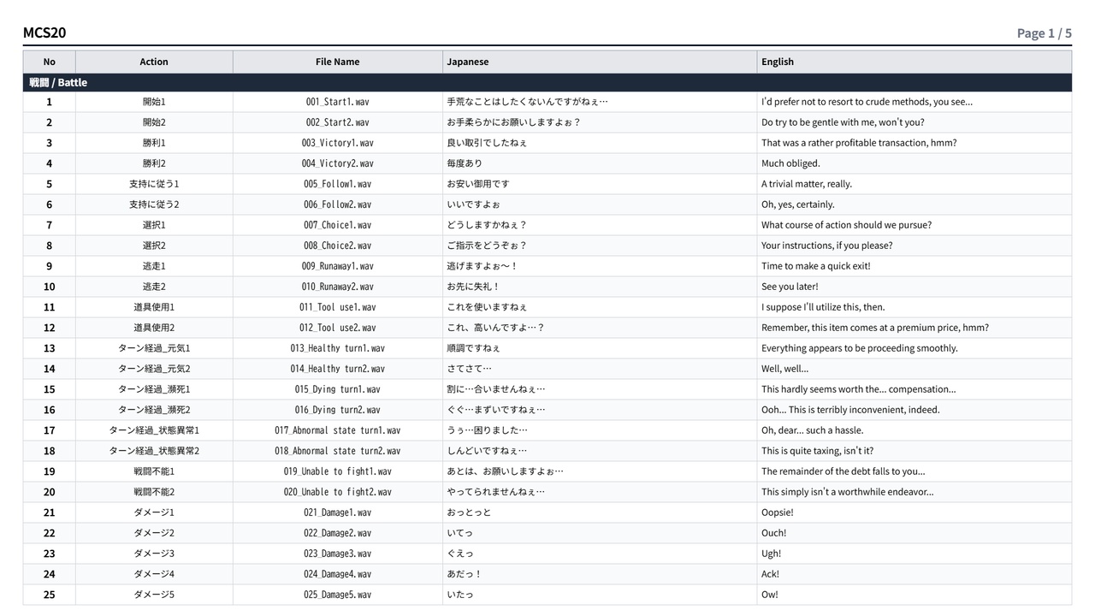The width and height of the screenshot is (1095, 616).
Task: Click the Page 1 / 5 indicator
Action: 1044,33
